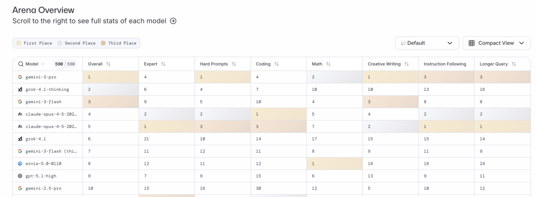Sort by Longer Query column arrows
The height and width of the screenshot is (197, 536).
514,64
